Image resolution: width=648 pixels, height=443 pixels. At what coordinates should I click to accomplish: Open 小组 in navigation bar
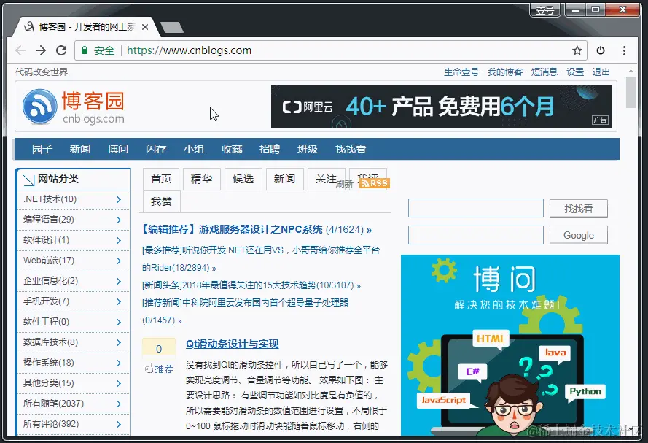194,149
